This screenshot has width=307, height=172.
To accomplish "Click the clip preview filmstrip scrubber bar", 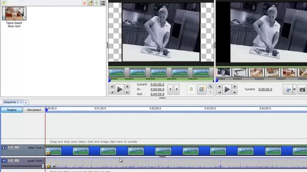I will (161, 75).
